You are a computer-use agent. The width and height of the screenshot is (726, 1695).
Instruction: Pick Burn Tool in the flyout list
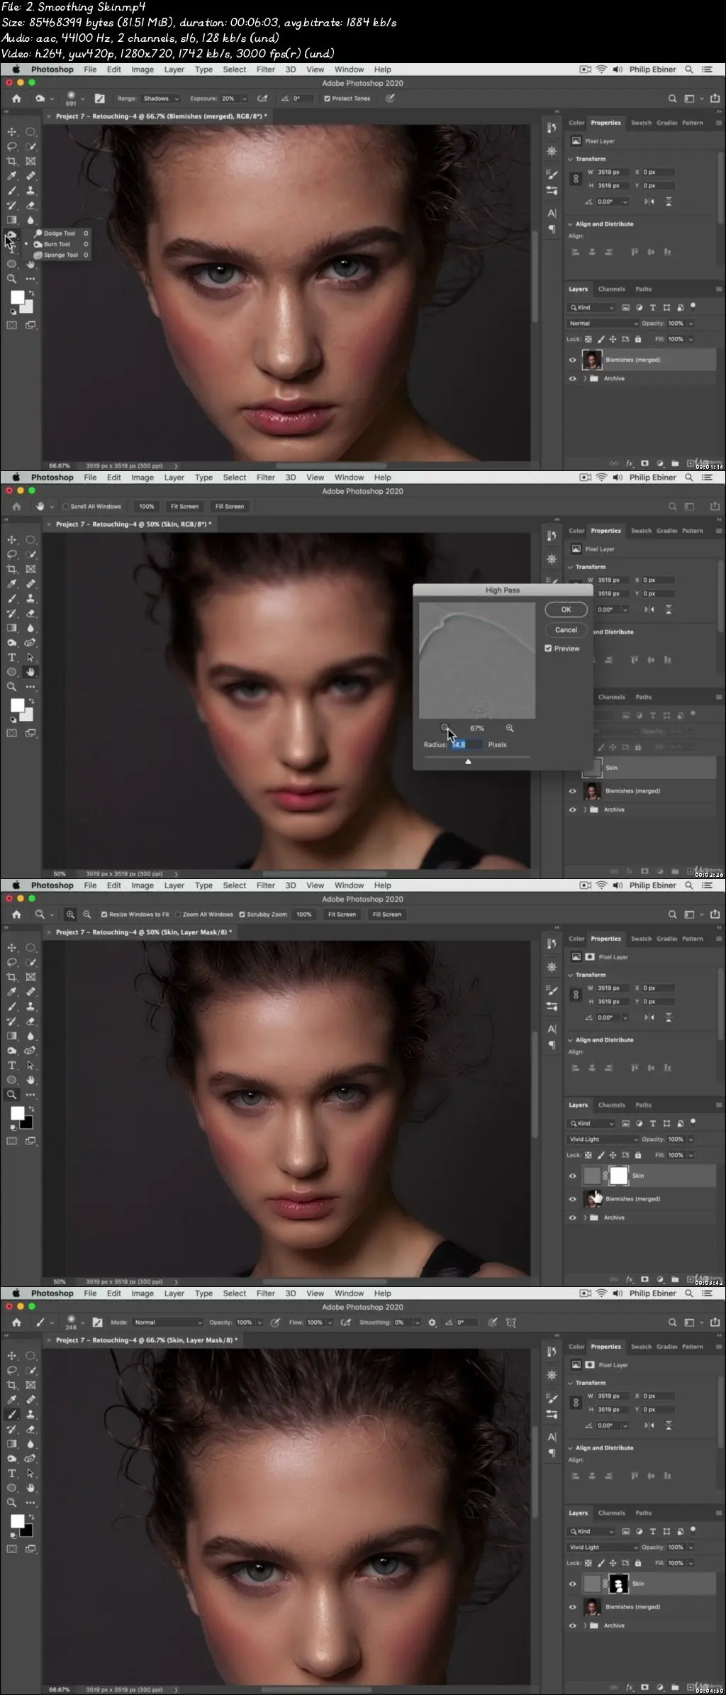point(57,244)
